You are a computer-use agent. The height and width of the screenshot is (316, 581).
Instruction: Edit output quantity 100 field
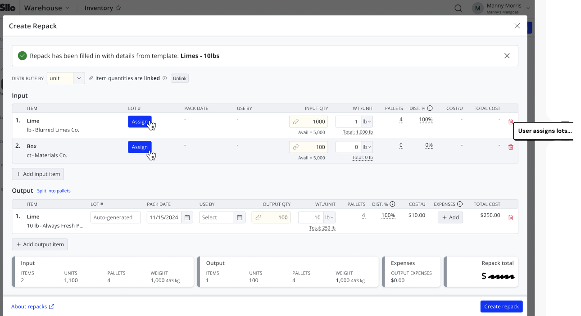[x=271, y=217]
